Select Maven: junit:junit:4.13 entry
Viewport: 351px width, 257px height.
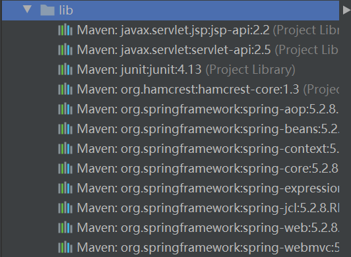pyautogui.click(x=139, y=70)
